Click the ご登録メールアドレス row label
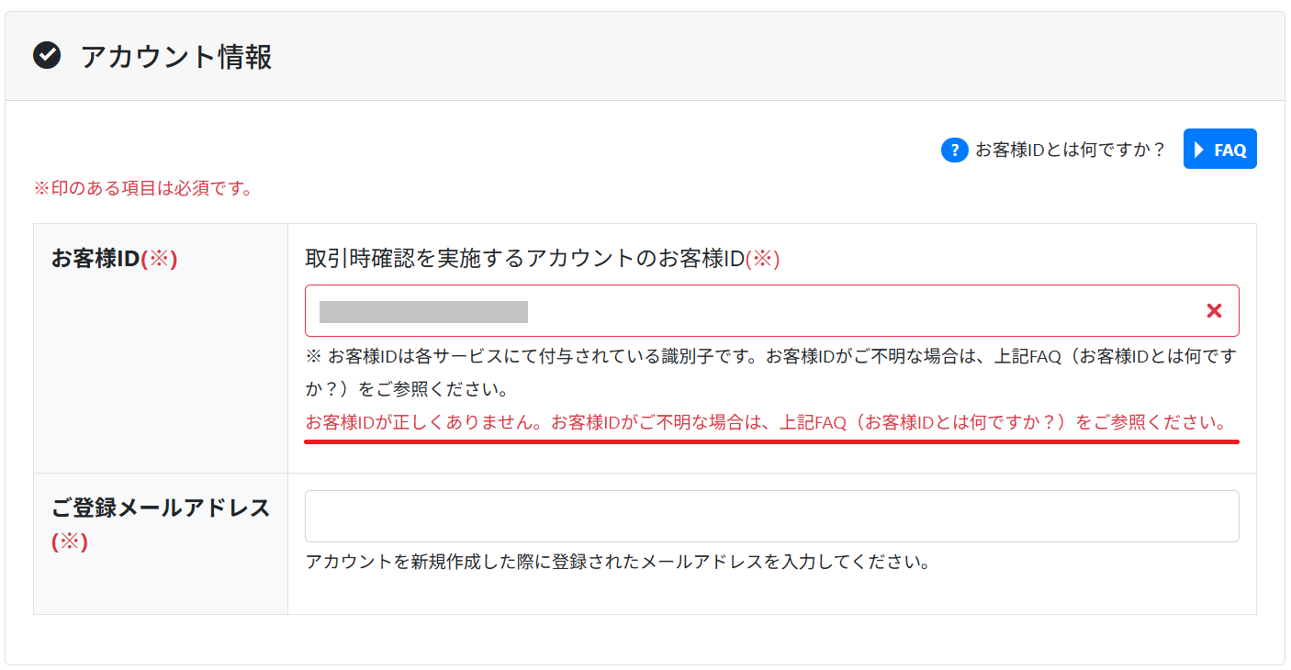 (161, 524)
